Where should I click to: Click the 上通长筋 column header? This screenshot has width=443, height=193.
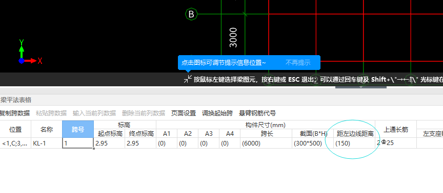396,129
